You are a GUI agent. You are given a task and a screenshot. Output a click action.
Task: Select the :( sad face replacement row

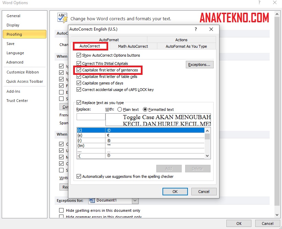pos(140,156)
